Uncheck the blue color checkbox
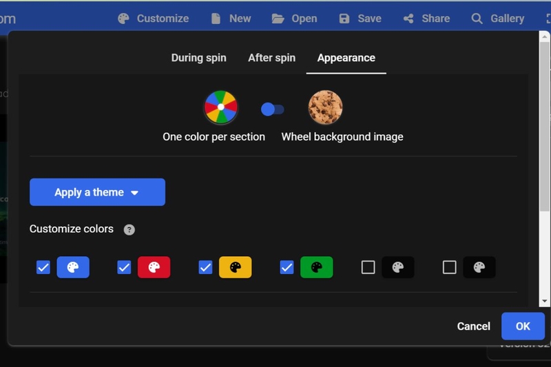This screenshot has width=551, height=367. point(43,267)
